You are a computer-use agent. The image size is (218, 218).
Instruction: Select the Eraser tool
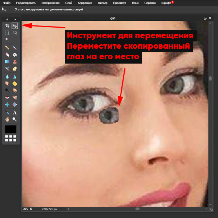click(x=7, y=54)
